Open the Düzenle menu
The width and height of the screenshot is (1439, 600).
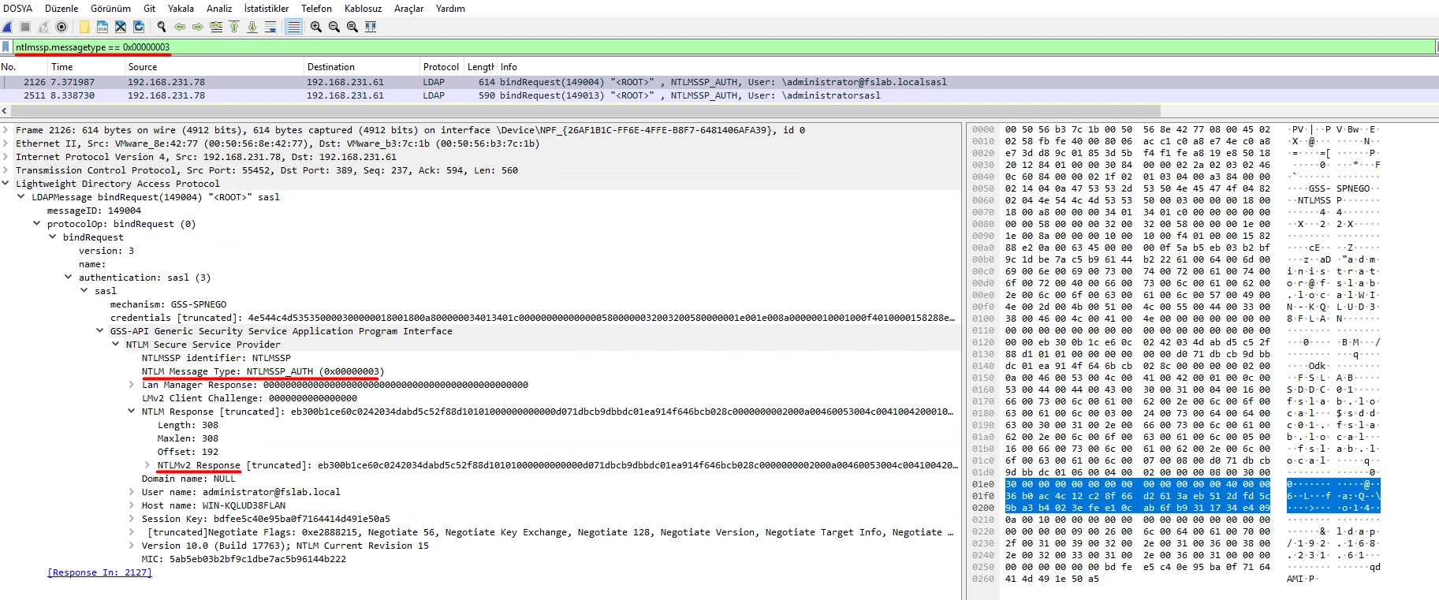pos(62,9)
